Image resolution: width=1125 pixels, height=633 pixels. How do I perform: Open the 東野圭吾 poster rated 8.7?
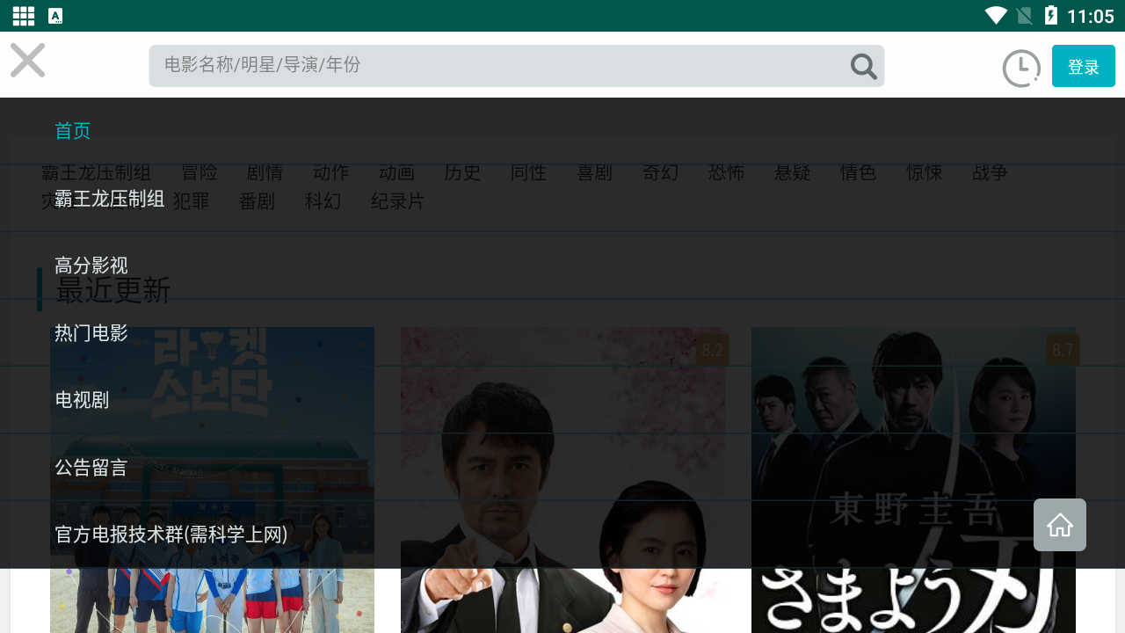(913, 480)
